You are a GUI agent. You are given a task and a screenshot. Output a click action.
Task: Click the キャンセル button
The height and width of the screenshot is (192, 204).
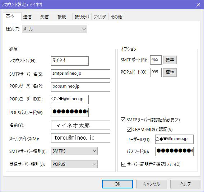(152, 184)
